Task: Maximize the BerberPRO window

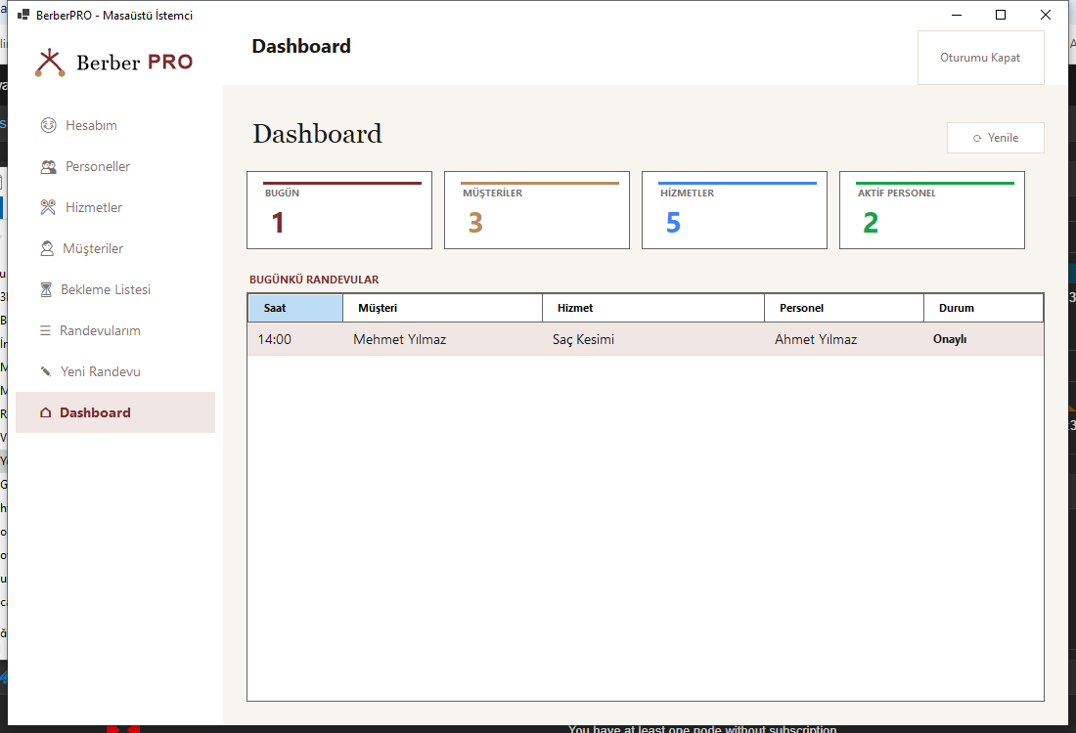Action: pyautogui.click(x=1001, y=15)
